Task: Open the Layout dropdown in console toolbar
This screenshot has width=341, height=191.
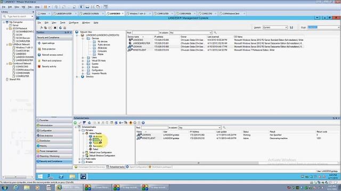Action: [286, 28]
